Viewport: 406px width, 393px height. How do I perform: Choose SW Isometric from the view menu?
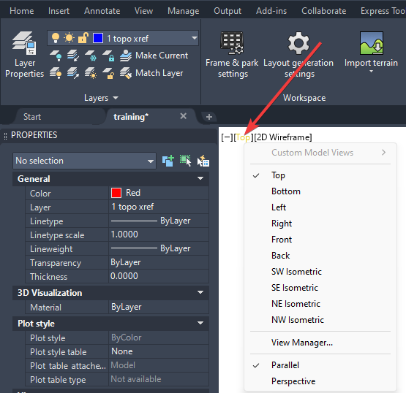(x=296, y=272)
